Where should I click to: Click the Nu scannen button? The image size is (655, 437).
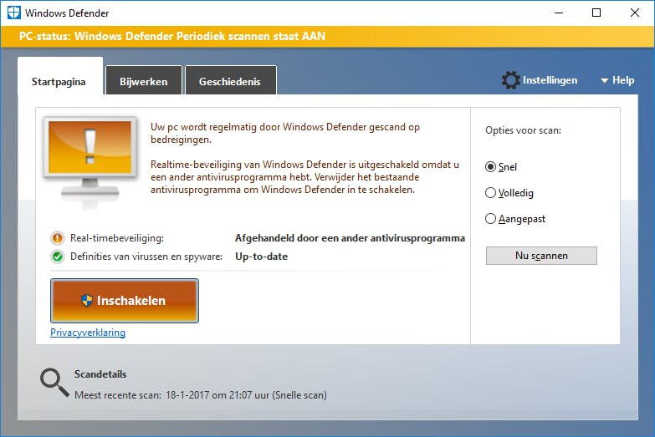tap(541, 256)
